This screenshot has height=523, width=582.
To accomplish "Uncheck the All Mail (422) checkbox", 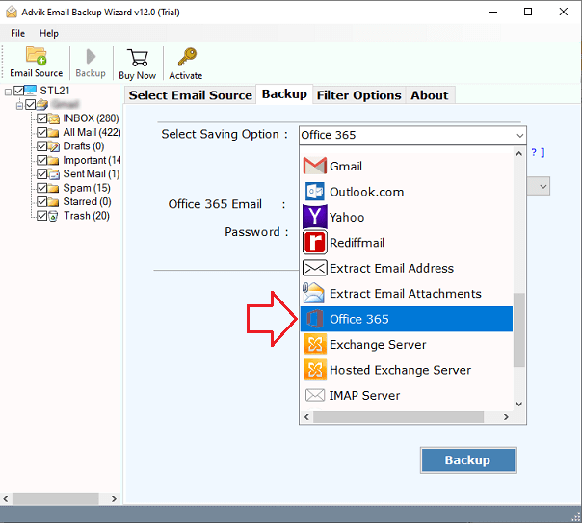I will 42,132.
